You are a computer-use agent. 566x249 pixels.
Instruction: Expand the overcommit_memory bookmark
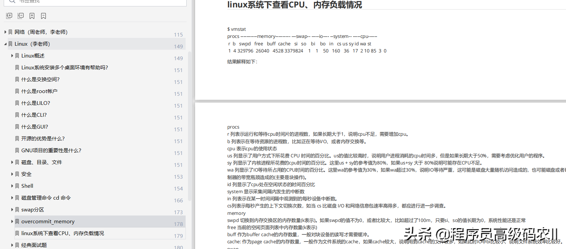click(12, 221)
